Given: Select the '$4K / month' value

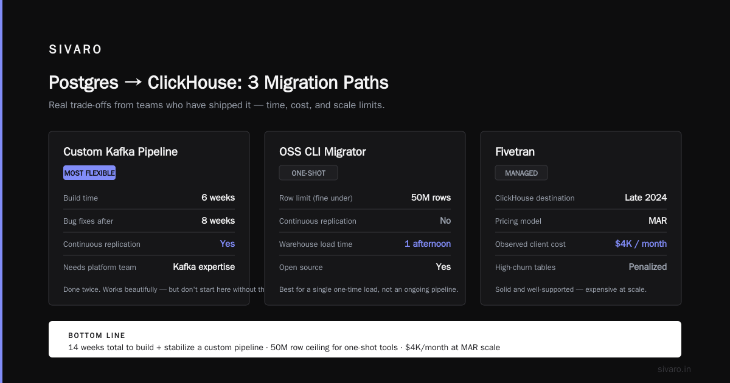Looking at the screenshot, I should pyautogui.click(x=641, y=244).
